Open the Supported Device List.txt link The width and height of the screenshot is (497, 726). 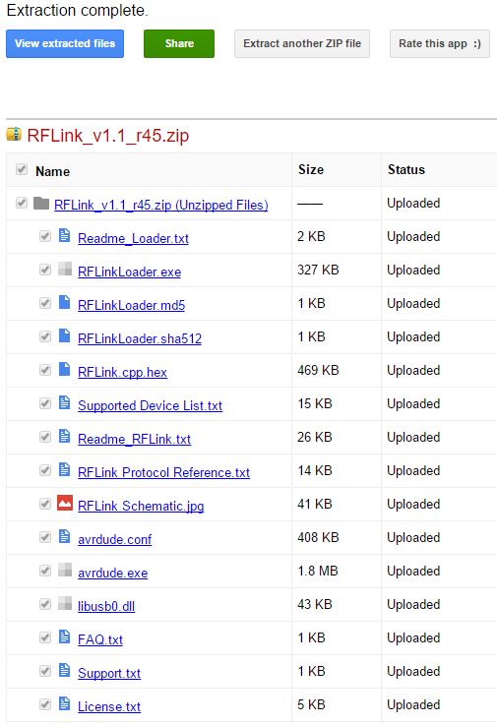150,405
